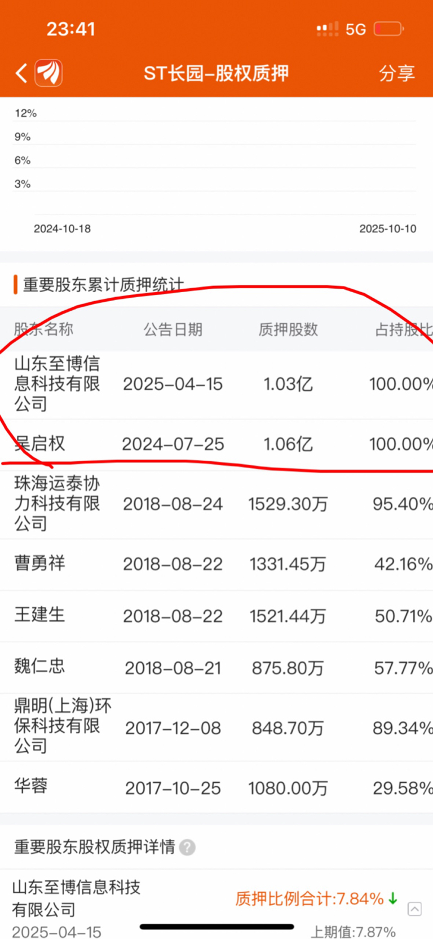Select 公告日期 column header
Viewport: 433px width, 939px height.
[x=173, y=329]
